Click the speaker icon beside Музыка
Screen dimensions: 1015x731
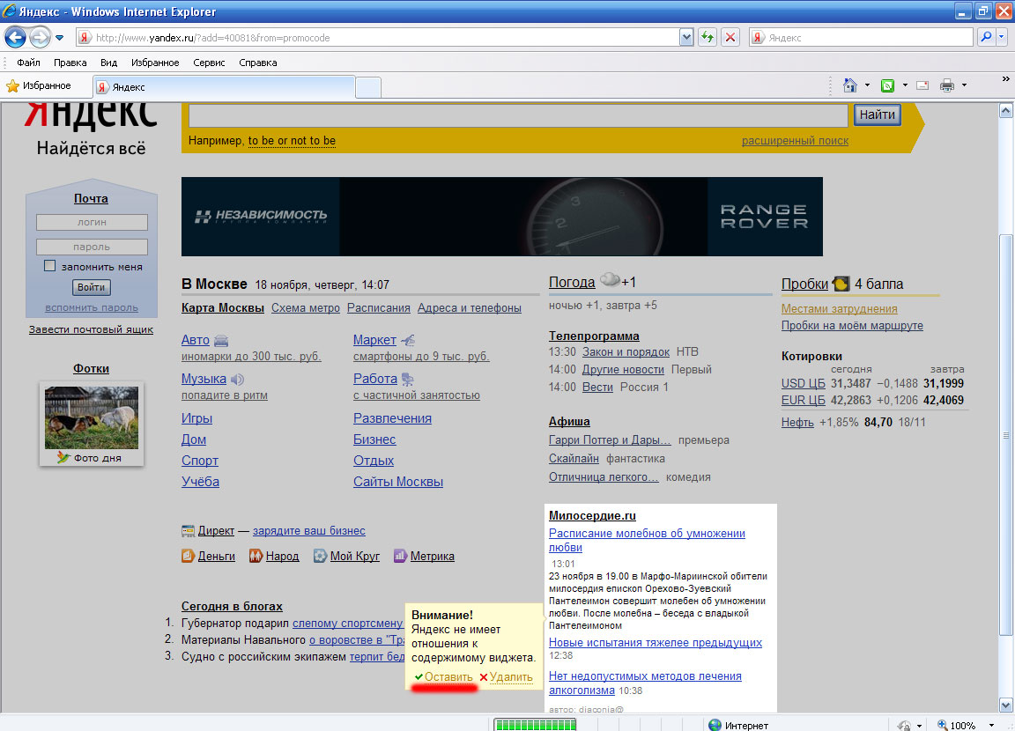click(238, 380)
